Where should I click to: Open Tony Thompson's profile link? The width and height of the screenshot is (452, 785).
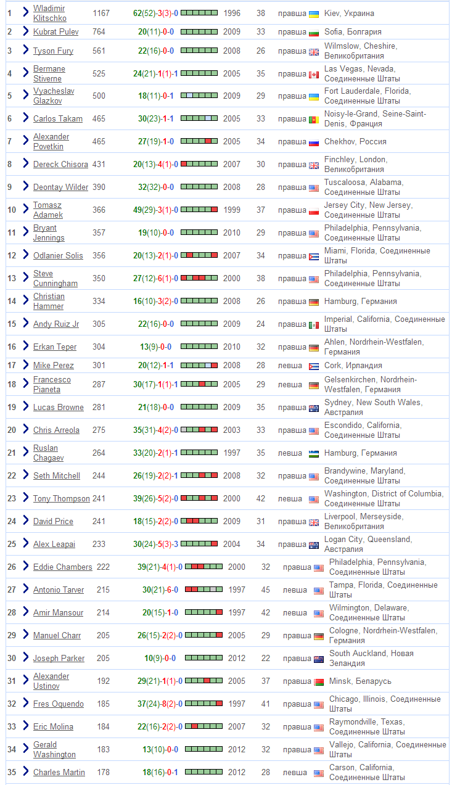61,499
